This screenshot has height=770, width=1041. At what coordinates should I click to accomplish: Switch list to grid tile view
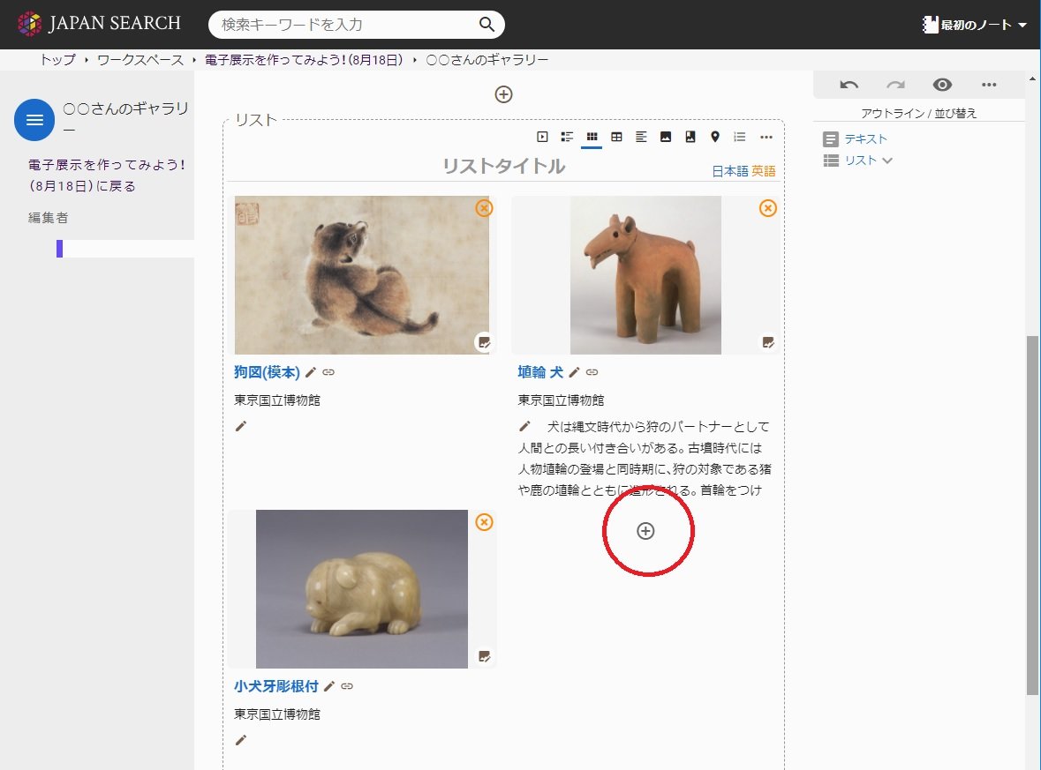[592, 137]
